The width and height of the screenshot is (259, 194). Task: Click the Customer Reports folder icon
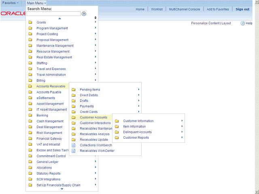(117, 137)
